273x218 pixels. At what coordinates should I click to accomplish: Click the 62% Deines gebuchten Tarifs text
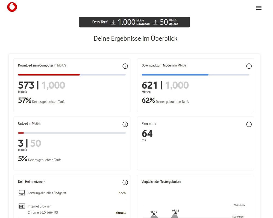165,101
